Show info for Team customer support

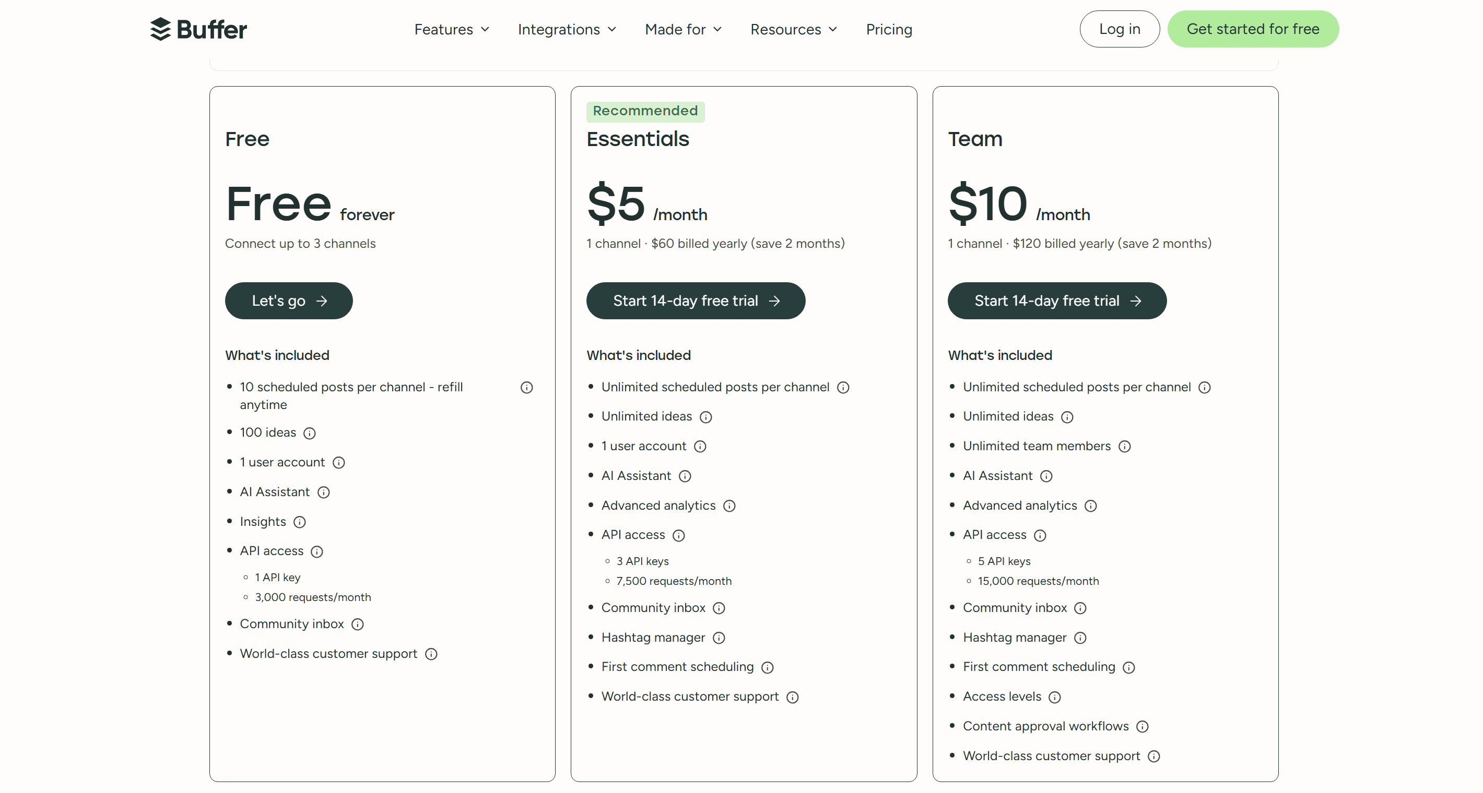(x=1154, y=757)
